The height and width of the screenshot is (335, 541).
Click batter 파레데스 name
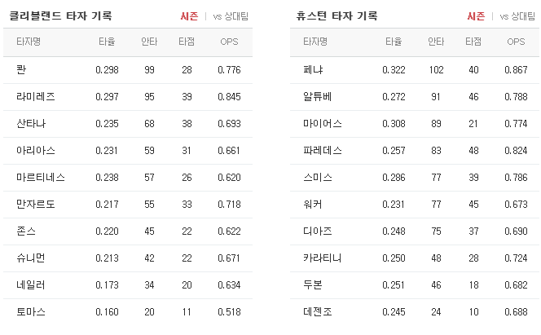tap(323, 151)
